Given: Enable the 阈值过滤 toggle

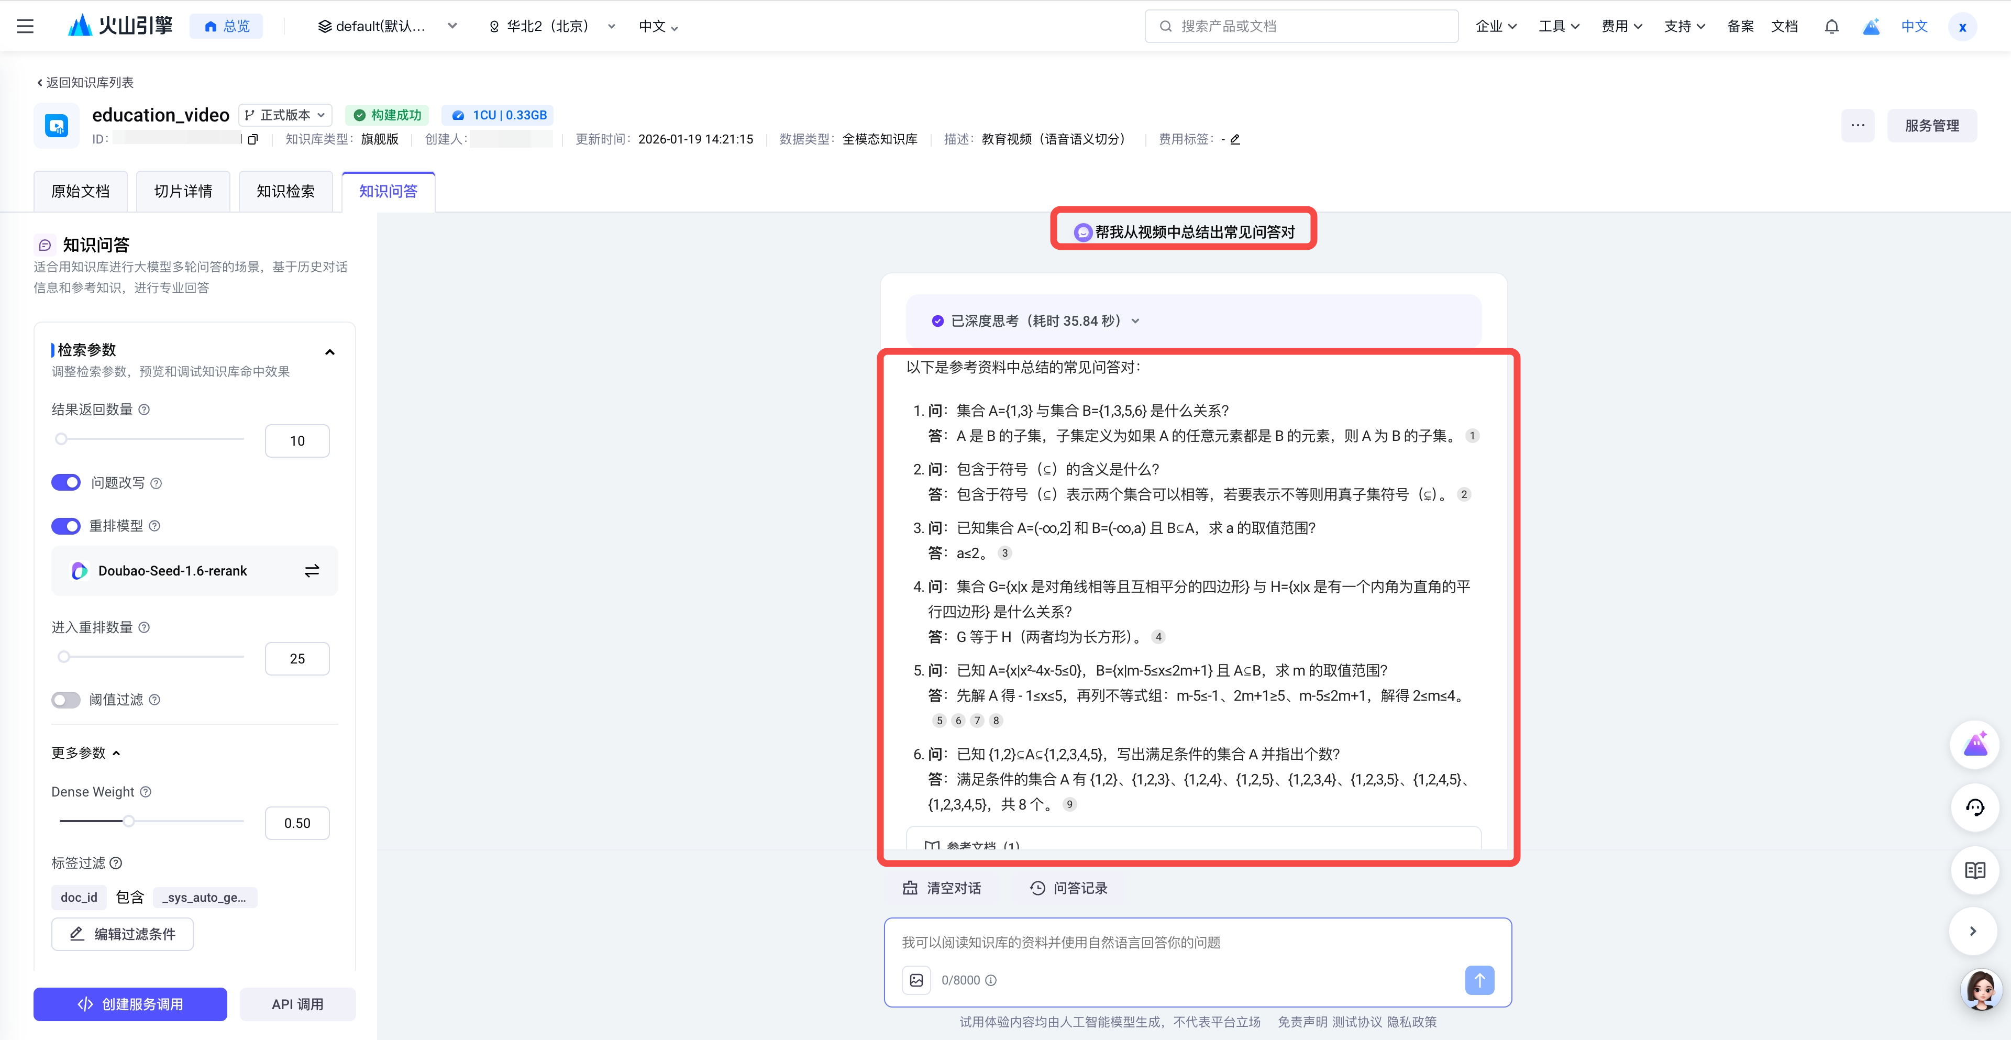Looking at the screenshot, I should (x=65, y=700).
